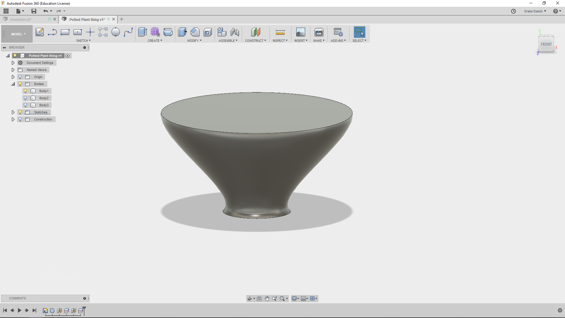Image resolution: width=565 pixels, height=318 pixels.
Task: Toggle visibility bulb of Body1
Action: click(x=26, y=91)
